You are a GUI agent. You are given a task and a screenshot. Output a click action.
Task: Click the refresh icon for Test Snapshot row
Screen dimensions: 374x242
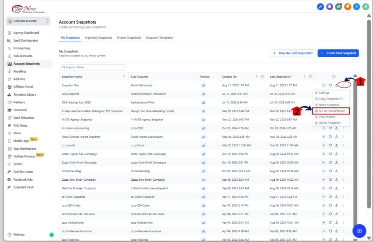(330, 94)
